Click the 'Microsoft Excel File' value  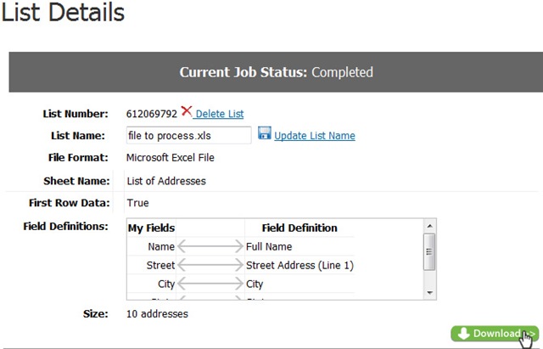(x=170, y=158)
